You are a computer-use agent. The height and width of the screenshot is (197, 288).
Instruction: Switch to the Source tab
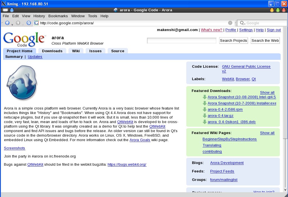pos(118,51)
